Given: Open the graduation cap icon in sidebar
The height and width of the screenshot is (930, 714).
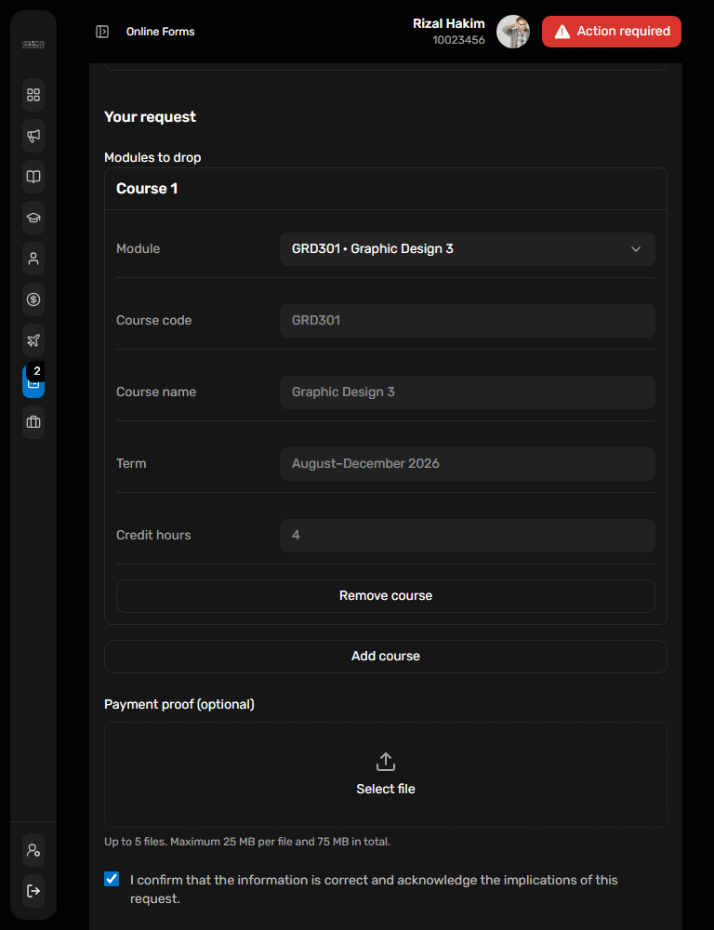Looking at the screenshot, I should tap(33, 218).
